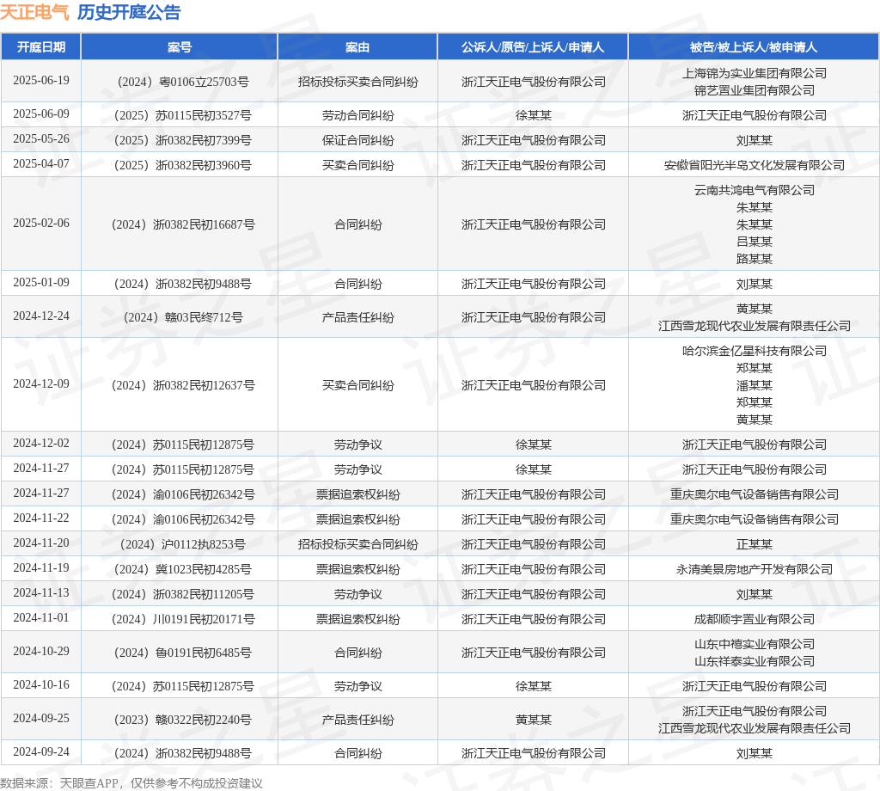
Task: Select the 案由 column header
Action: (x=357, y=47)
